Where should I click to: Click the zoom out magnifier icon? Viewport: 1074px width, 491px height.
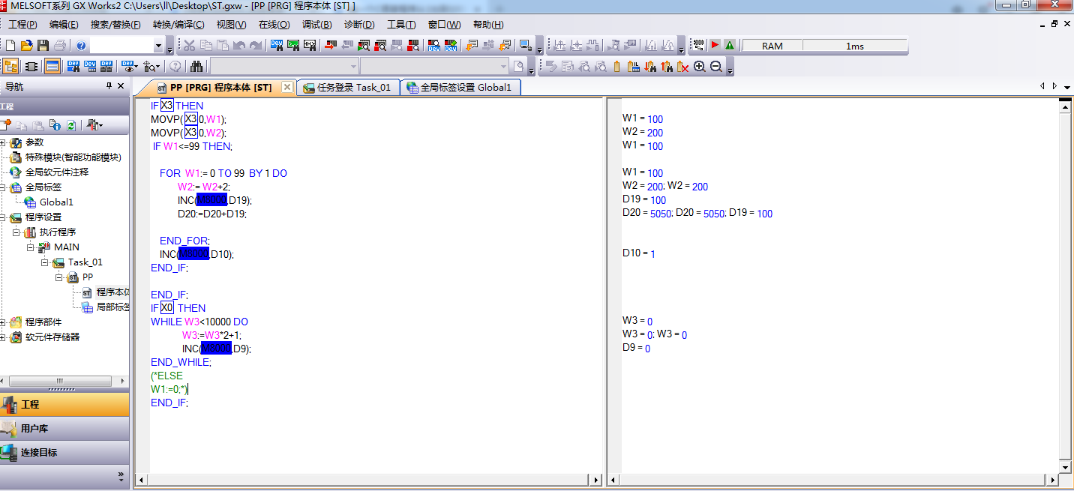point(715,67)
